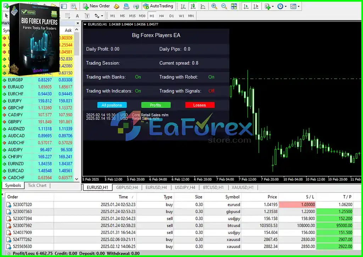
Task: Click order icon for 523007320
Action: pyautogui.click(x=9, y=205)
